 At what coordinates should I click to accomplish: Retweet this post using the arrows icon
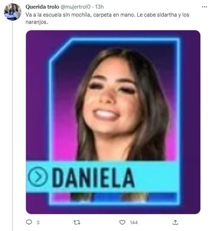coord(77,222)
